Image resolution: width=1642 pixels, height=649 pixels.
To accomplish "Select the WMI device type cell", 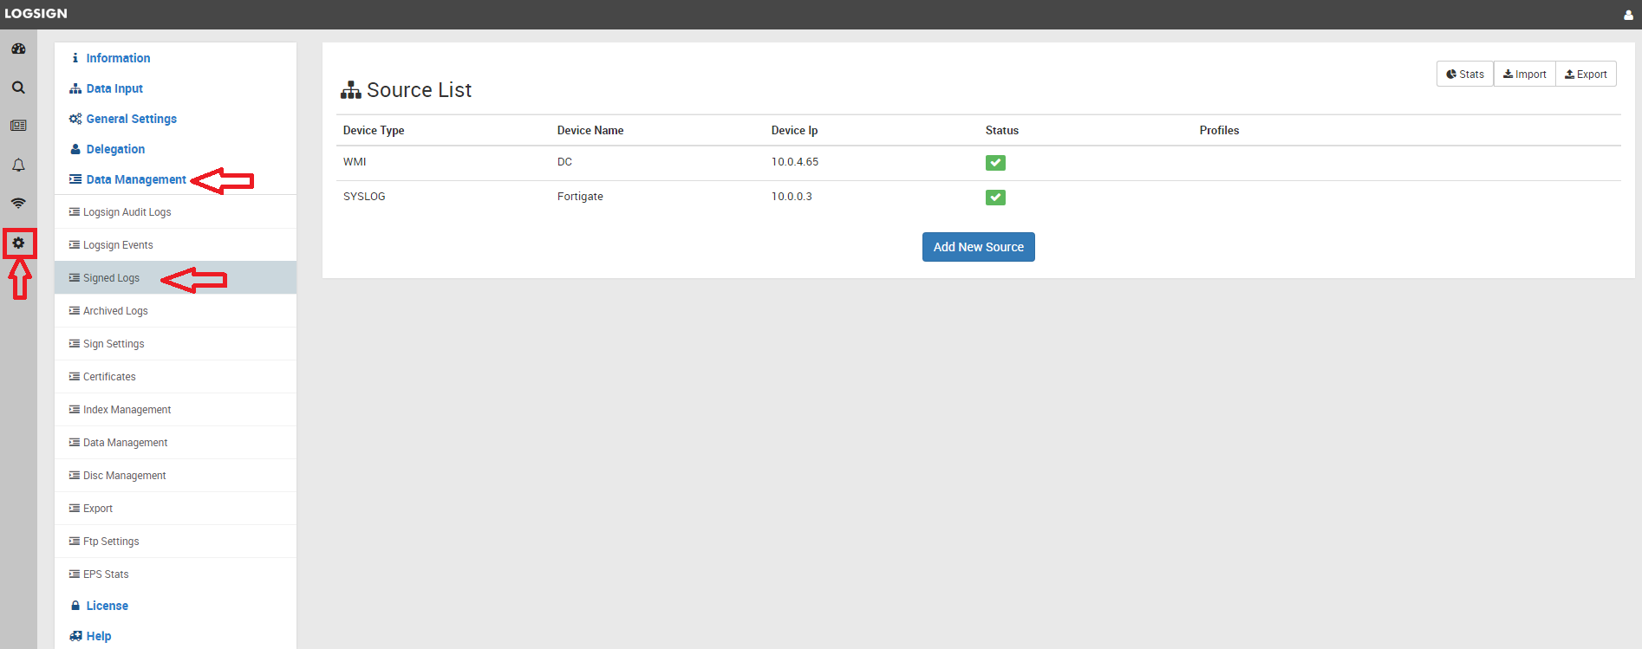I will pos(355,162).
